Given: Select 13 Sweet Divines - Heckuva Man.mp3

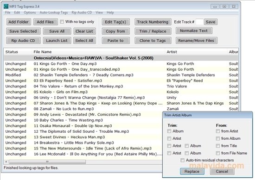Looking at the screenshot, I should click(x=83, y=137).
